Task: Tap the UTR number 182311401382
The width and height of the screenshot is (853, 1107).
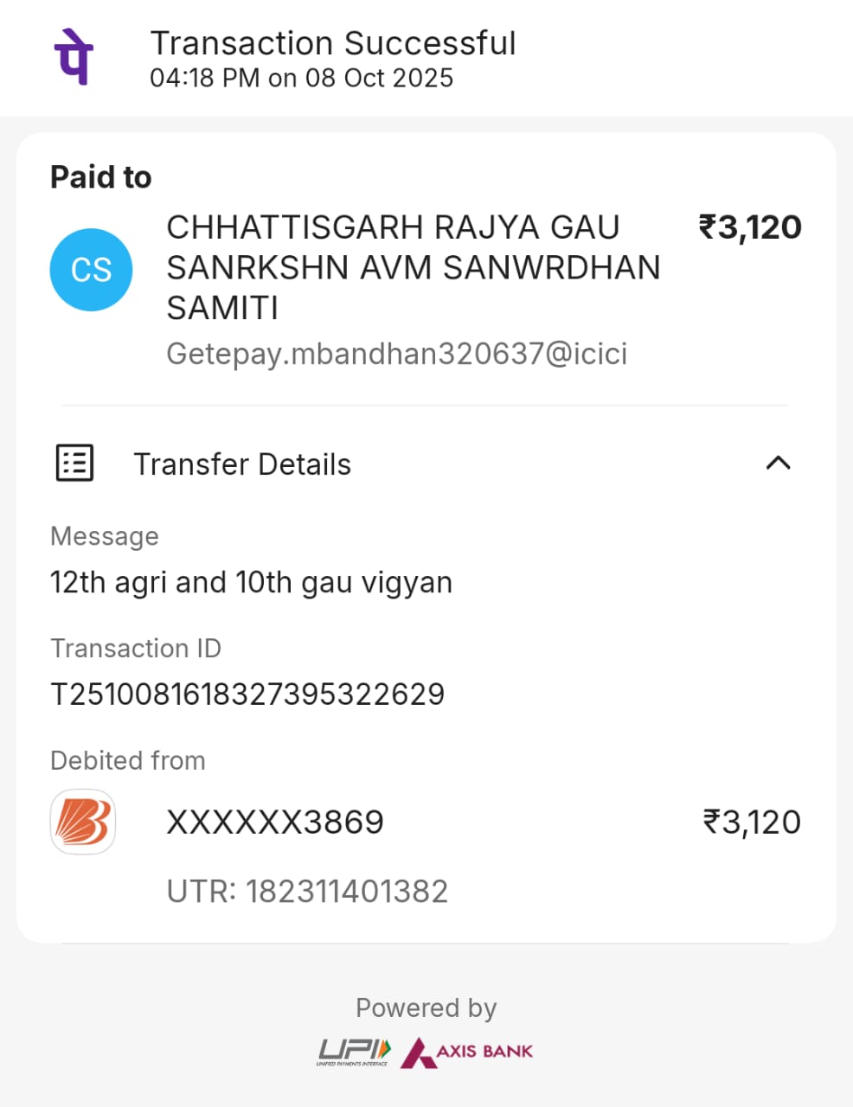Action: (x=307, y=891)
